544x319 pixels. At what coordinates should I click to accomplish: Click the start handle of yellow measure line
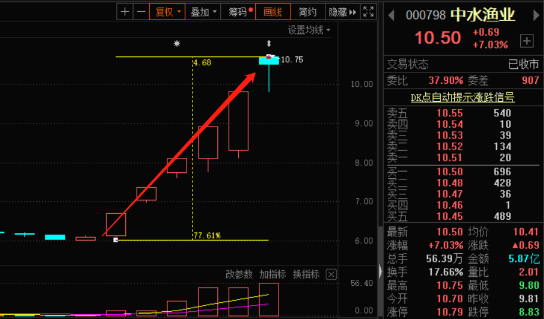[x=116, y=240]
